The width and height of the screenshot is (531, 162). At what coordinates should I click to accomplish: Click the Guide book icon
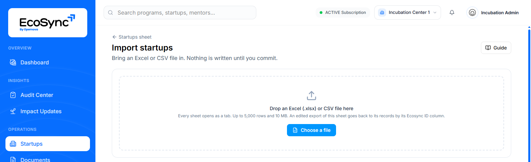488,48
